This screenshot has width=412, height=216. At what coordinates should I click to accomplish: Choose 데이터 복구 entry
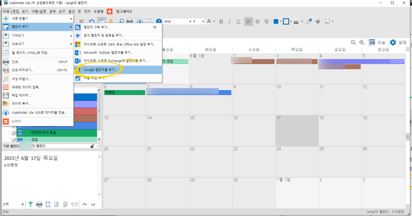[38, 103]
